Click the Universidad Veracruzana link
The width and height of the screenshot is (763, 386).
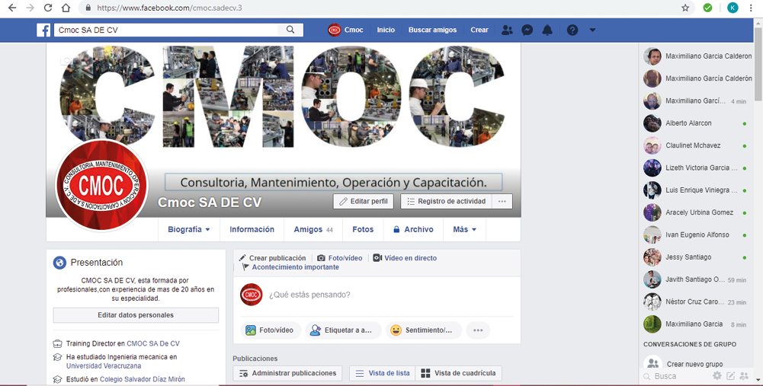[93, 366]
